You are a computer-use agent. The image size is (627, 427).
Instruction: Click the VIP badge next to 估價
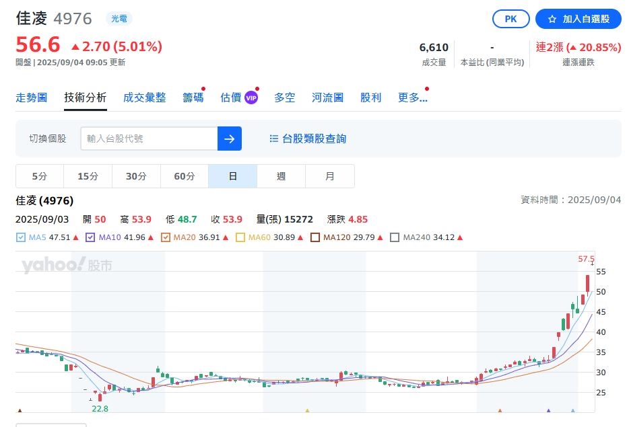pos(251,97)
